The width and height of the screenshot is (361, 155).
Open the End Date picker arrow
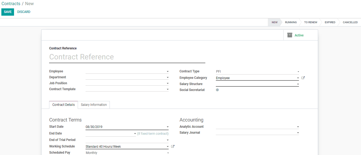coord(135,134)
